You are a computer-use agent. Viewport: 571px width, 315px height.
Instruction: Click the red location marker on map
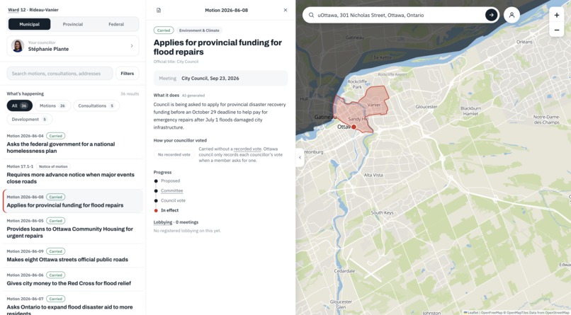pos(354,127)
